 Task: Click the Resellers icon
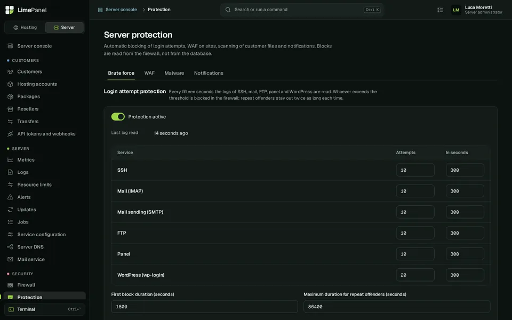tap(11, 109)
